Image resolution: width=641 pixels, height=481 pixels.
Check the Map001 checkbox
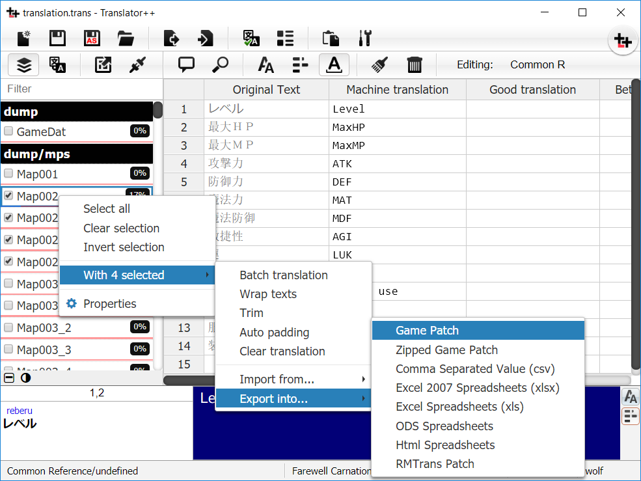(8, 173)
